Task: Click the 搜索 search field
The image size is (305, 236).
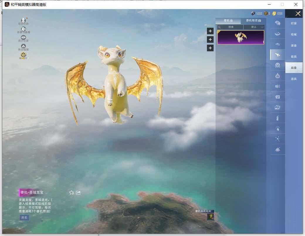Action: click(231, 27)
